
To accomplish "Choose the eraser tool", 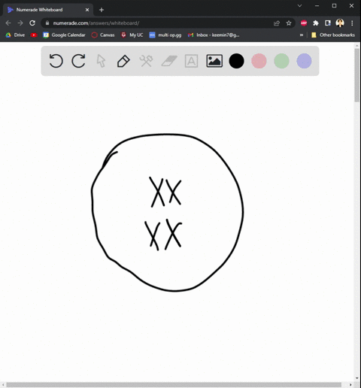I will 169,61.
